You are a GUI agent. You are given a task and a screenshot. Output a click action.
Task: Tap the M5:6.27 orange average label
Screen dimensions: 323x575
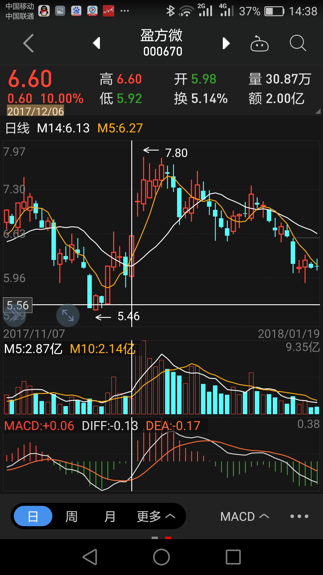(120, 128)
